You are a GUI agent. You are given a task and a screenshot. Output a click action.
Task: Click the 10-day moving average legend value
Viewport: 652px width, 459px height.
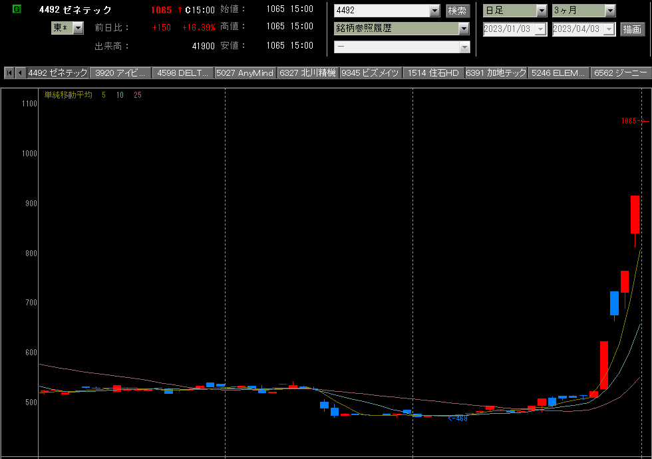120,95
